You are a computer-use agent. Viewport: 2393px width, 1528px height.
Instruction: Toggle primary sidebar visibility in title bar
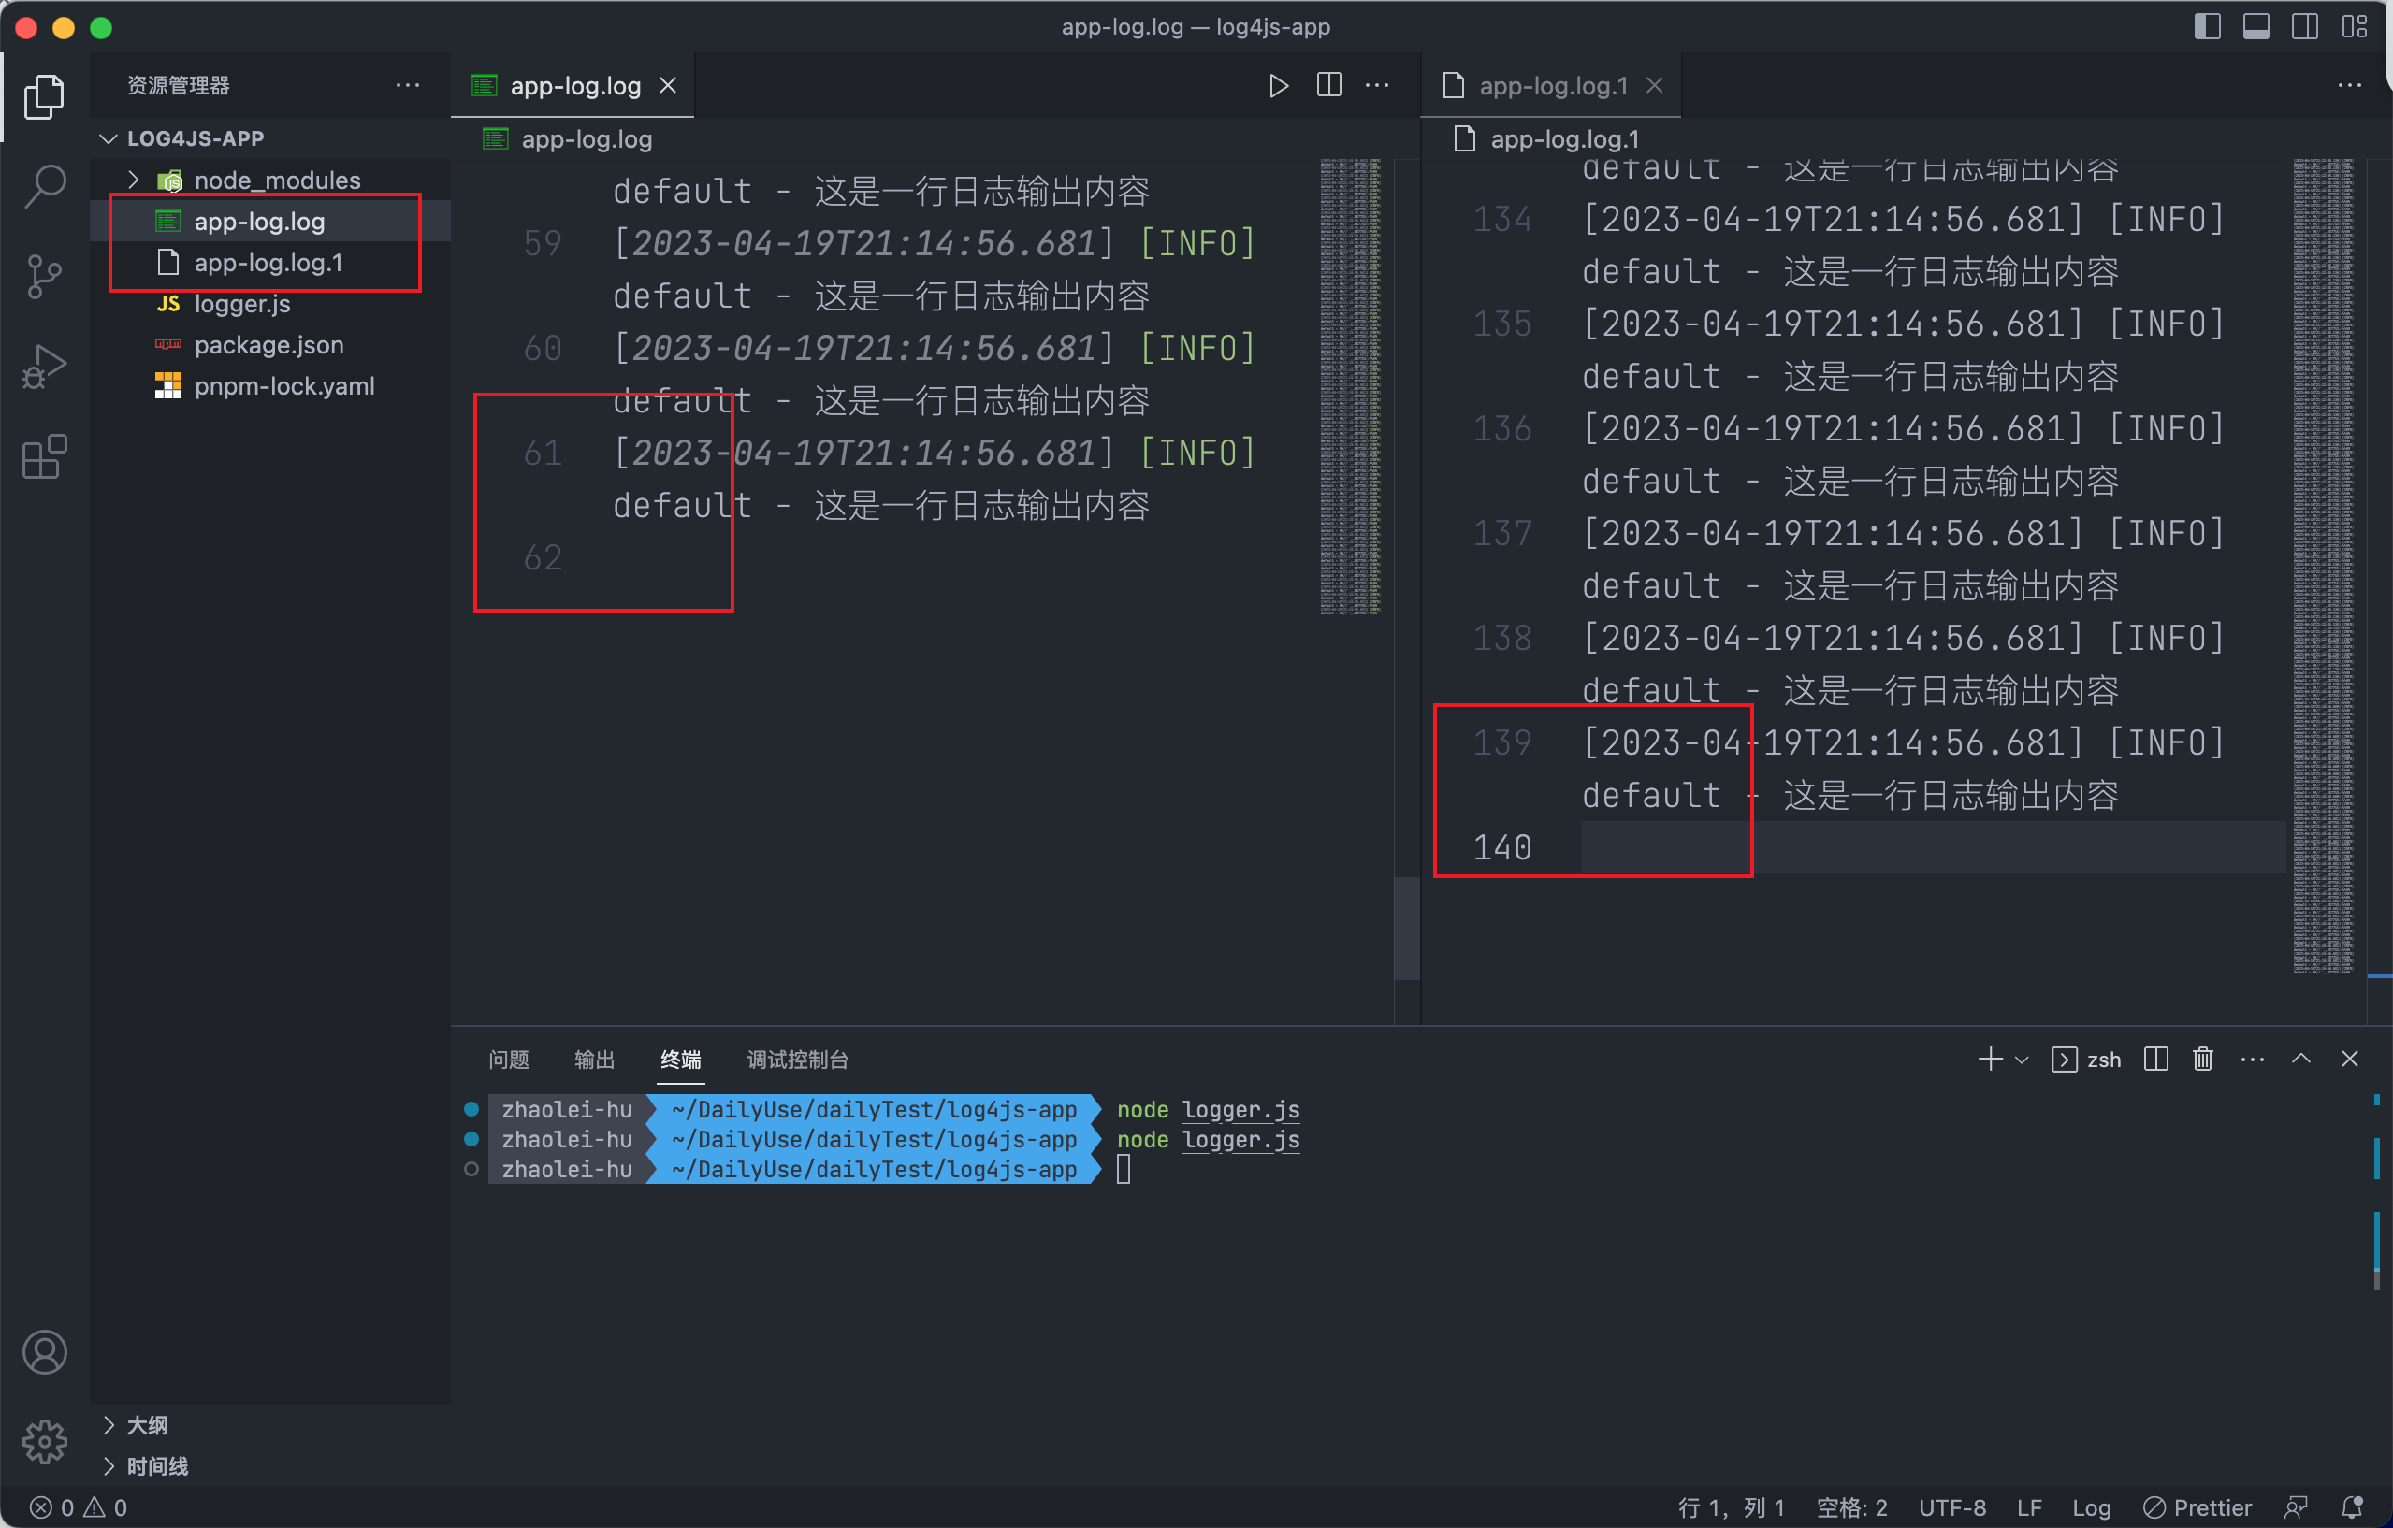coord(2207,27)
